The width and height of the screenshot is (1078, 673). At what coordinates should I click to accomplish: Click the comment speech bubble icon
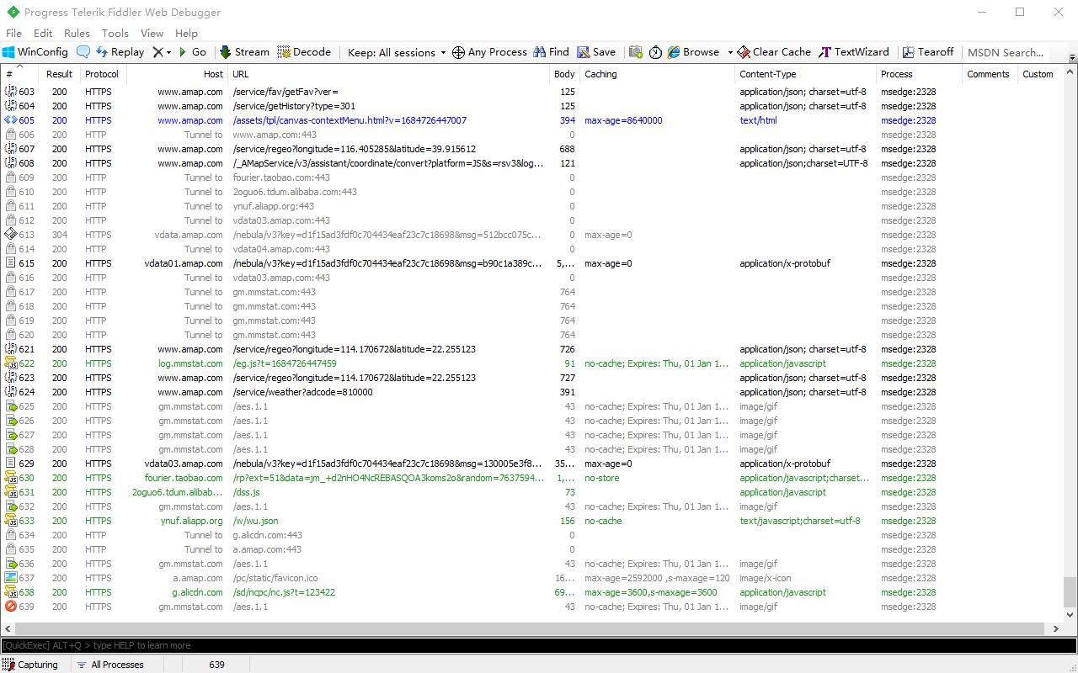tap(83, 52)
